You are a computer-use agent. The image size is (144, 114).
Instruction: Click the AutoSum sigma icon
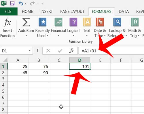[x=26, y=22]
